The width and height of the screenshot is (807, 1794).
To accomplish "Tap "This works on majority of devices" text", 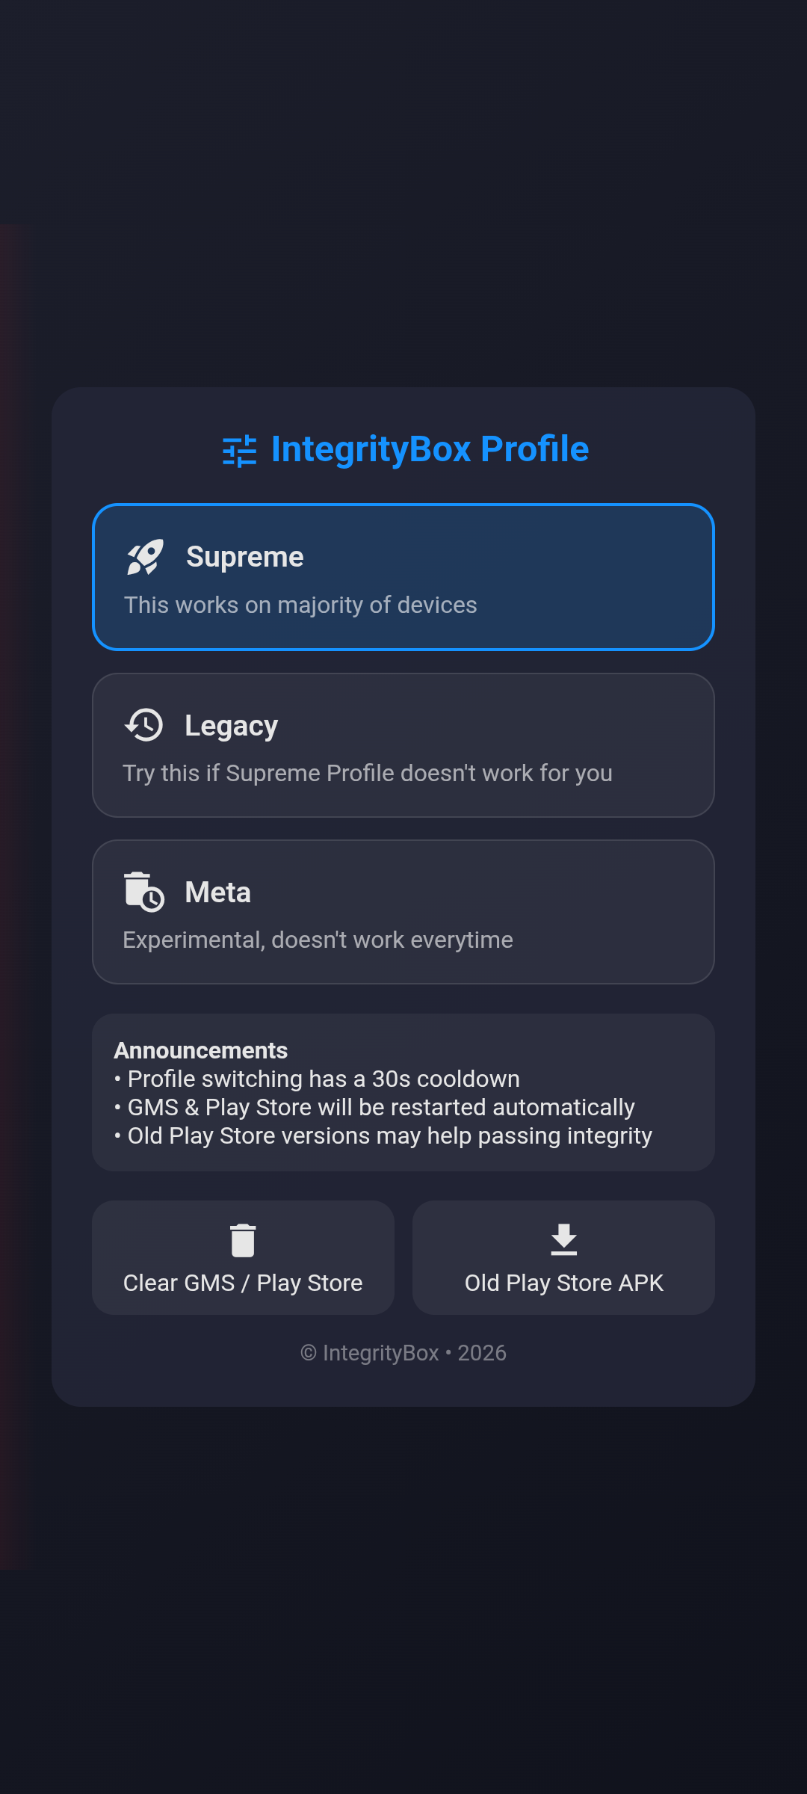I will tap(300, 605).
